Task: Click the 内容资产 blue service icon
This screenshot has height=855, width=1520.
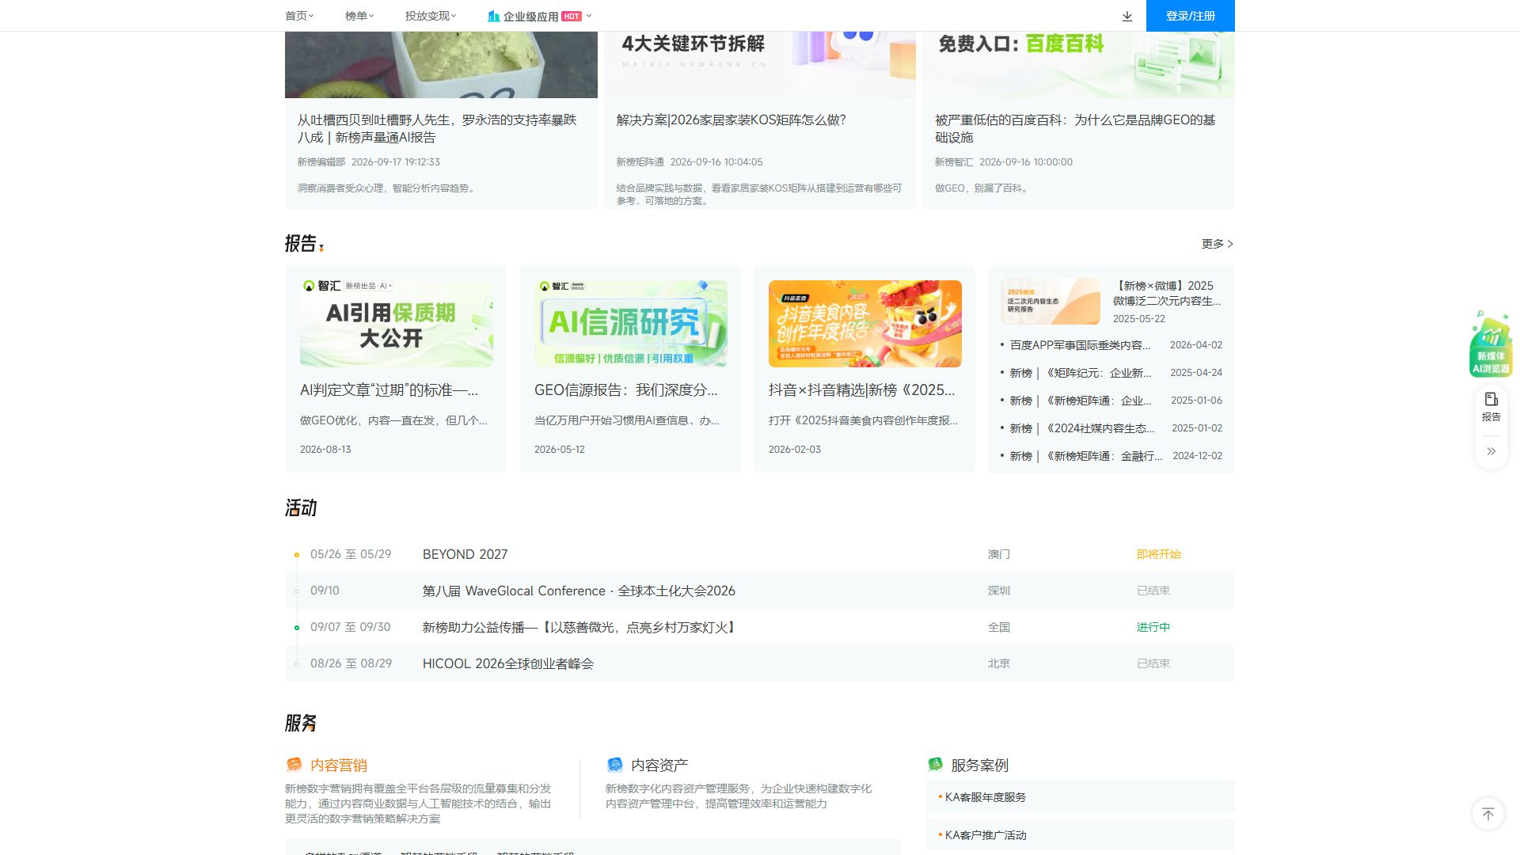Action: coord(615,765)
